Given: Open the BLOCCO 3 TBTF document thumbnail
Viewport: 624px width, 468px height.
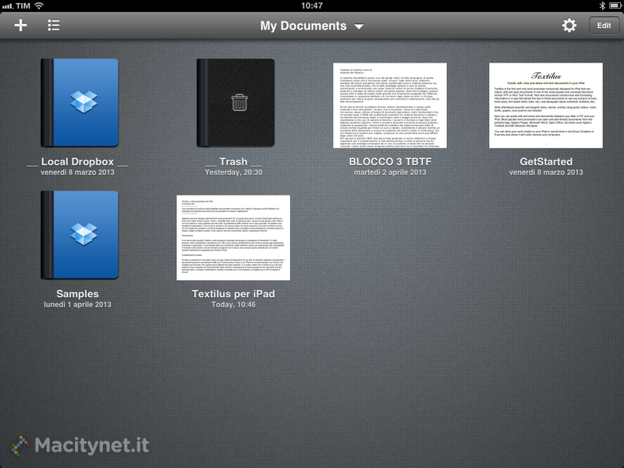Looking at the screenshot, I should (x=390, y=105).
